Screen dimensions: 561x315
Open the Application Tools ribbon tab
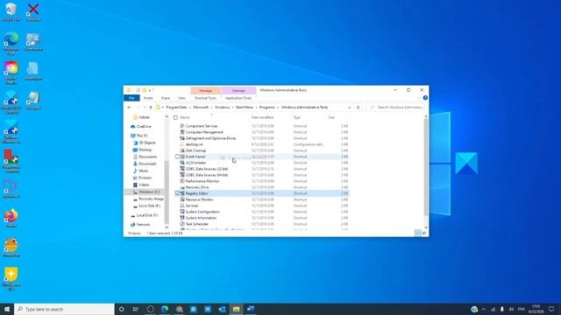238,98
